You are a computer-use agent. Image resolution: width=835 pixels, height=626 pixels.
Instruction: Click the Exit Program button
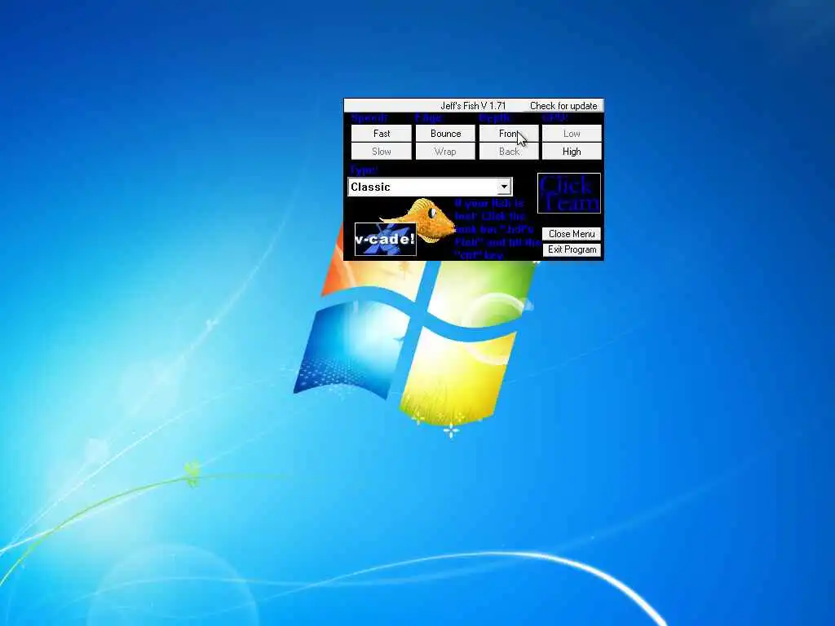click(572, 249)
